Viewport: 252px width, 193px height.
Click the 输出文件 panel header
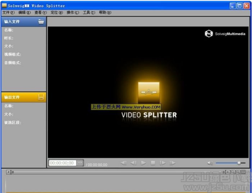coord(23,97)
